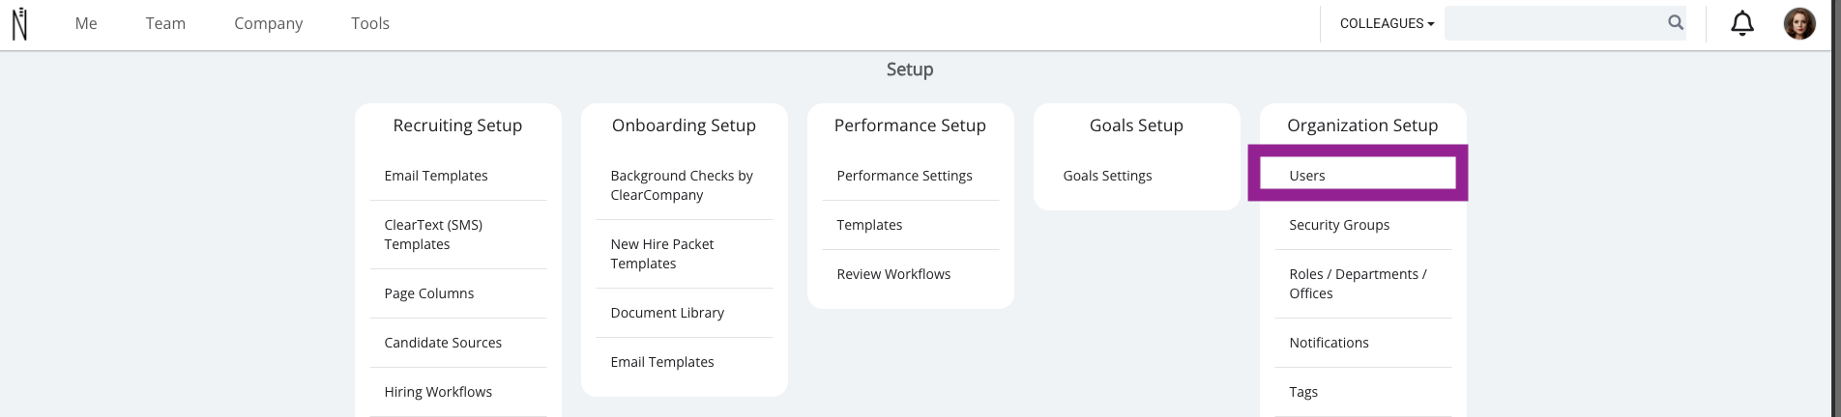
Task: Open the user profile avatar
Action: point(1799,23)
